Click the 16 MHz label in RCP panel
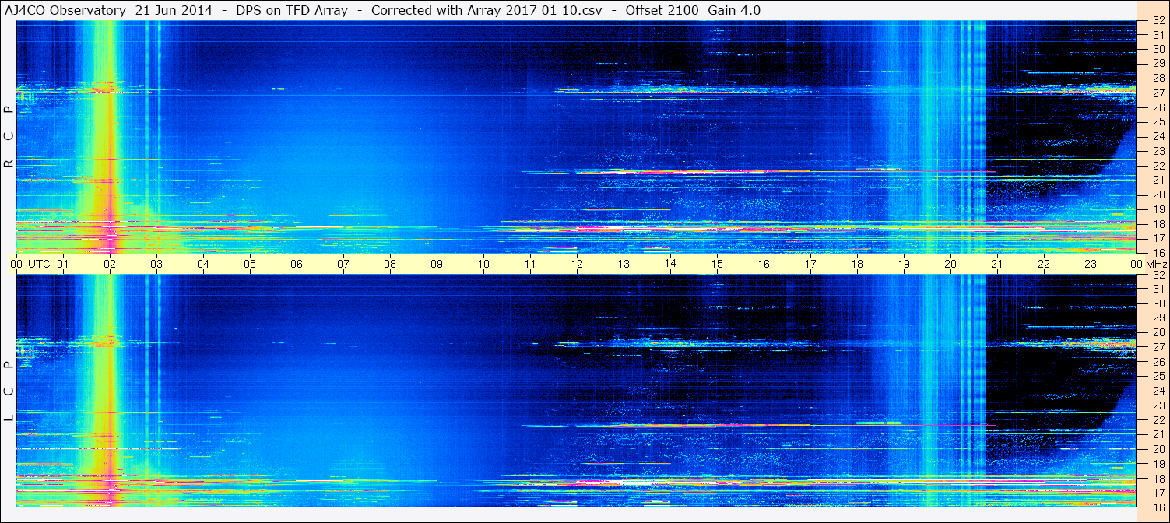 tap(1158, 253)
